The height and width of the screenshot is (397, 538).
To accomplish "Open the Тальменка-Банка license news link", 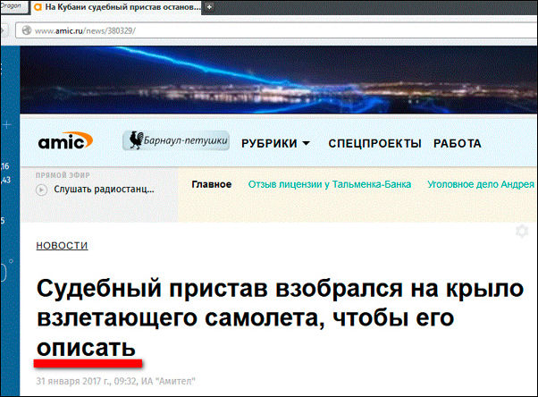I will coord(330,184).
